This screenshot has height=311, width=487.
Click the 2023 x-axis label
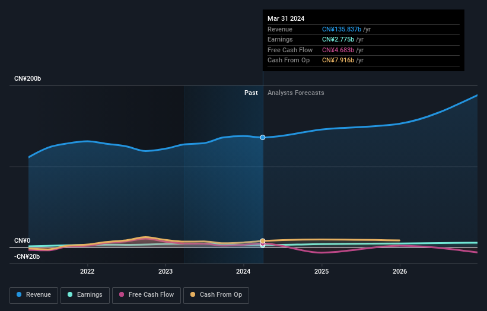(165, 272)
